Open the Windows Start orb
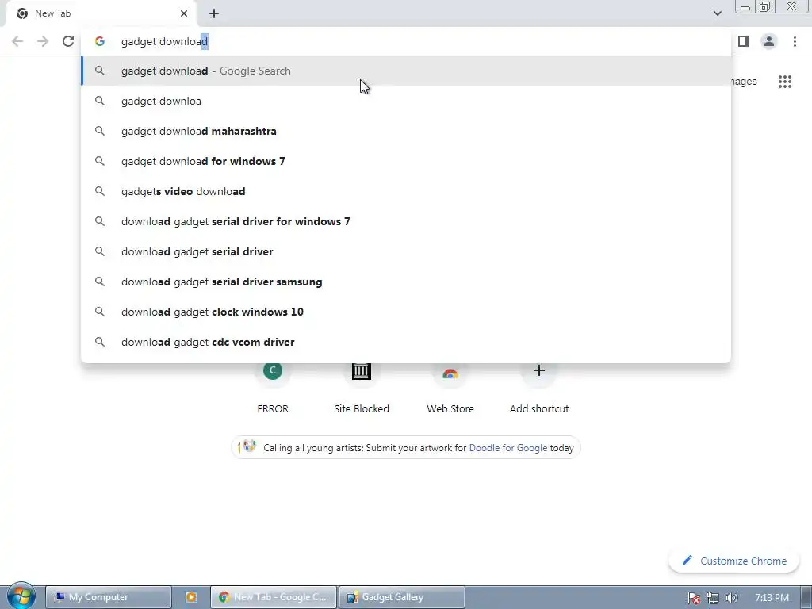 pyautogui.click(x=21, y=596)
